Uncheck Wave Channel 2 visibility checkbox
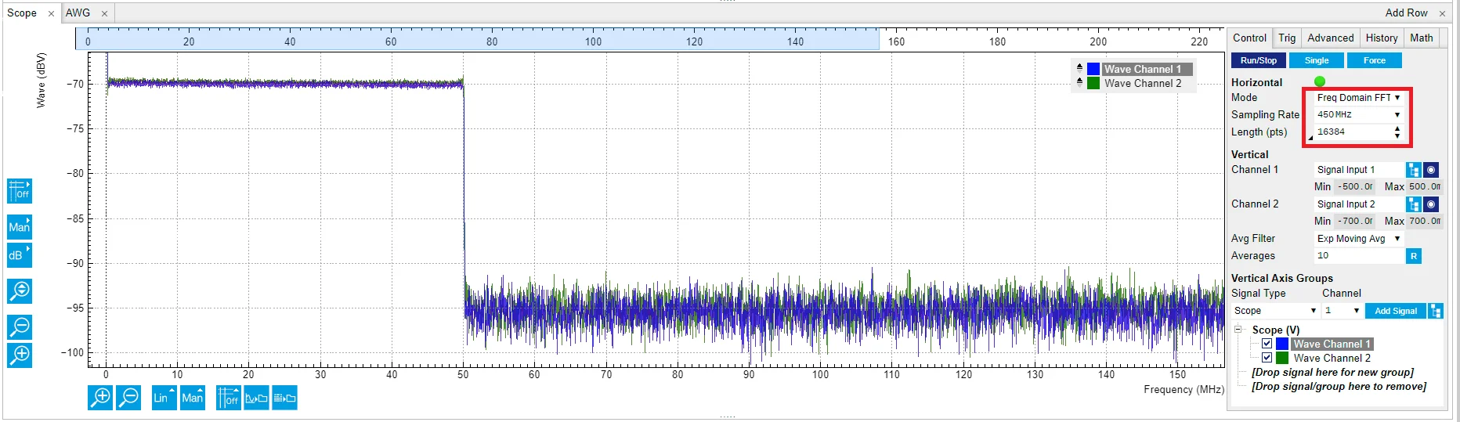1460x422 pixels. pos(1267,358)
